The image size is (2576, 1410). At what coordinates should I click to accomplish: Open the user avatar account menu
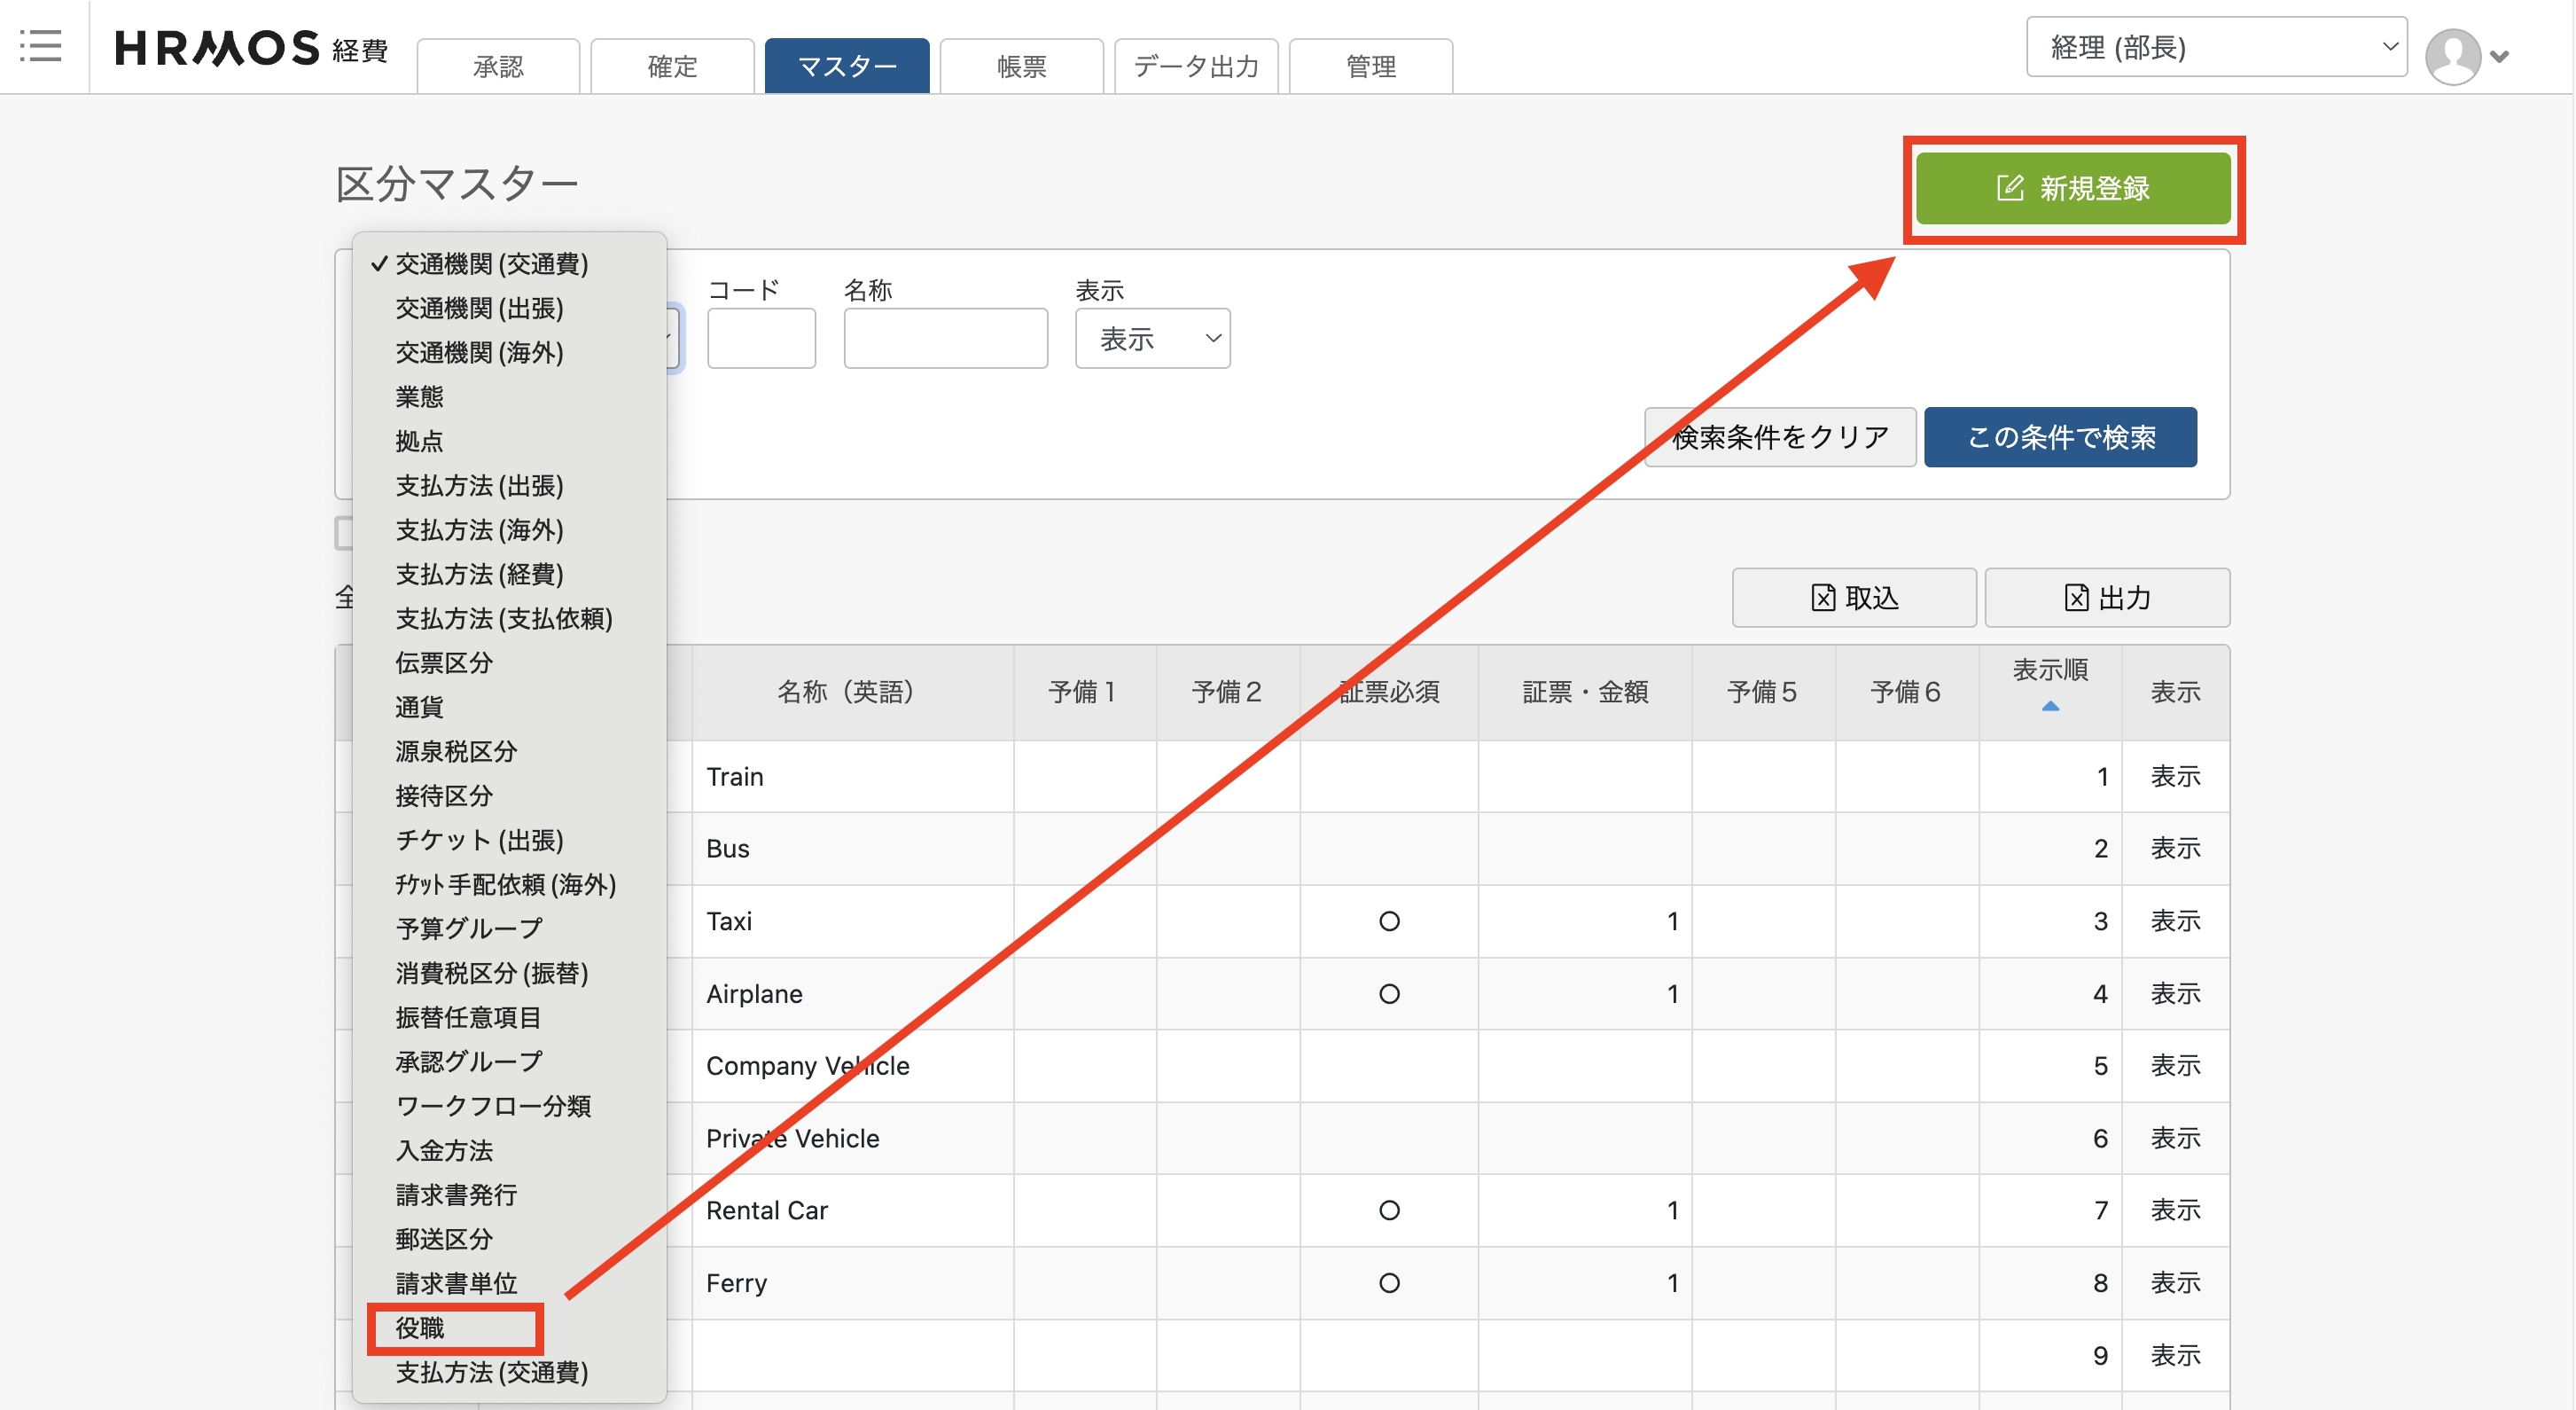pos(2466,56)
